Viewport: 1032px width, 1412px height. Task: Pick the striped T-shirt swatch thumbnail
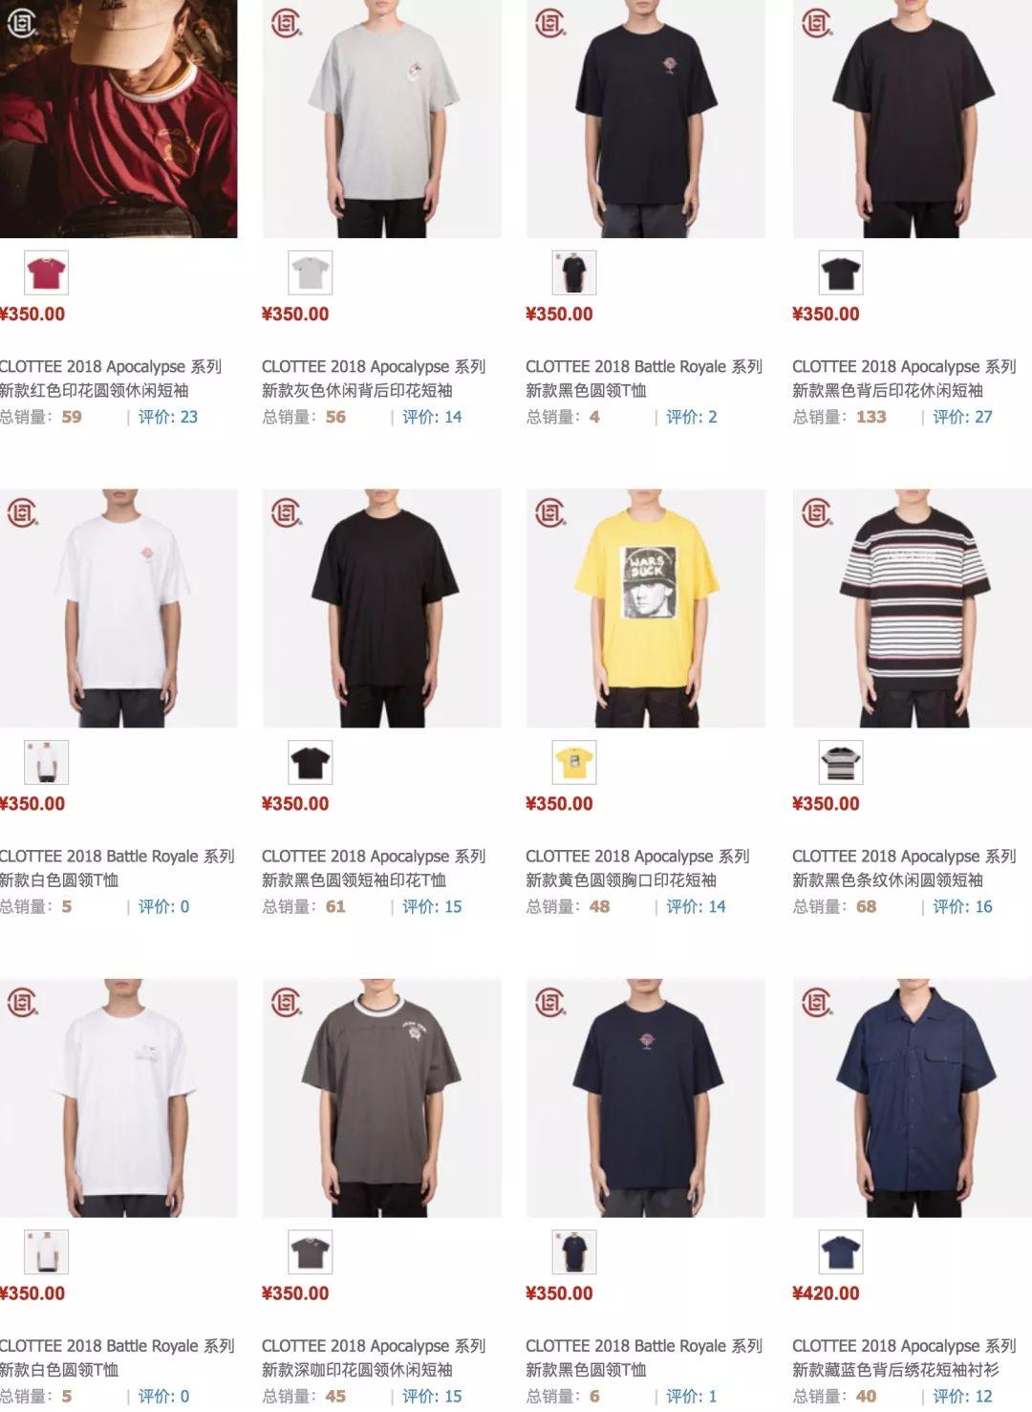(841, 763)
